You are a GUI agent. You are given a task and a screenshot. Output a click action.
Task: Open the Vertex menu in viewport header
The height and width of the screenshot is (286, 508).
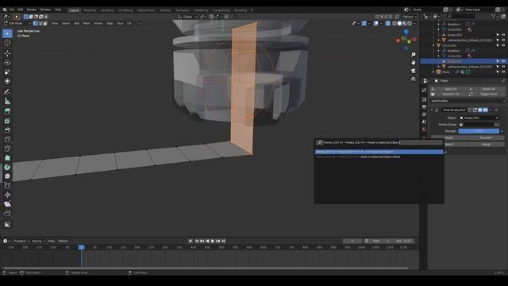(x=98, y=23)
